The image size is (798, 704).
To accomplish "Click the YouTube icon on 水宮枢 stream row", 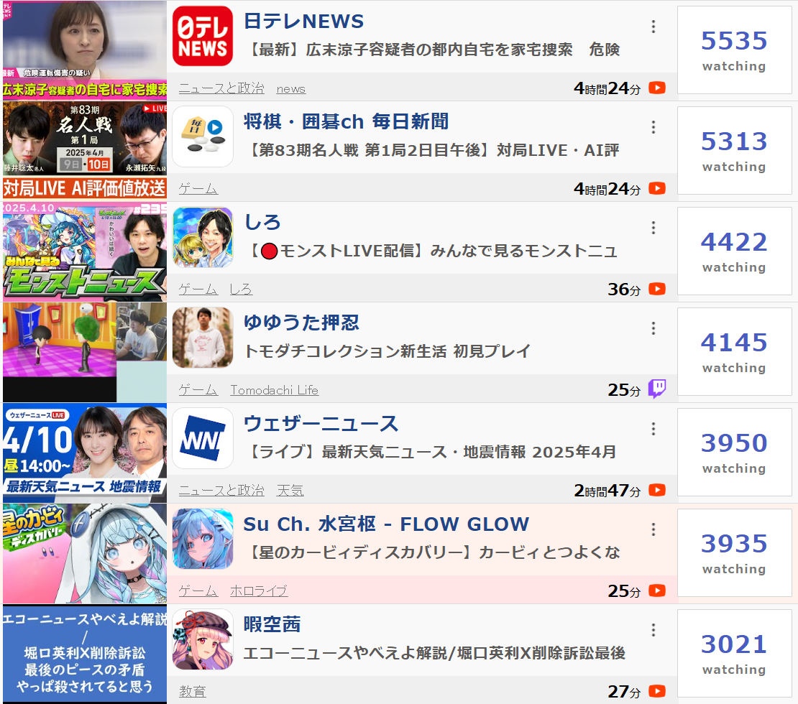I will 657,590.
